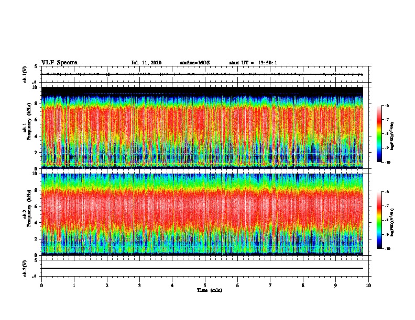The image size is (415, 320).
Task: Click the ch.2 color bar log(PSD) label
Action: pyautogui.click(x=392, y=222)
